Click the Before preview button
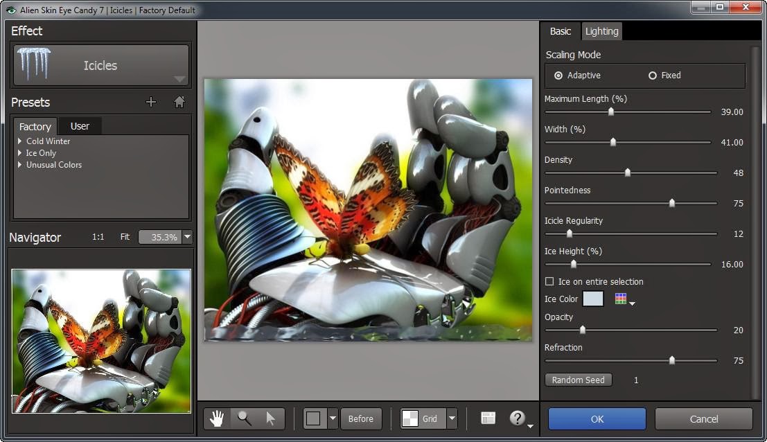Image resolution: width=767 pixels, height=442 pixels. point(360,418)
